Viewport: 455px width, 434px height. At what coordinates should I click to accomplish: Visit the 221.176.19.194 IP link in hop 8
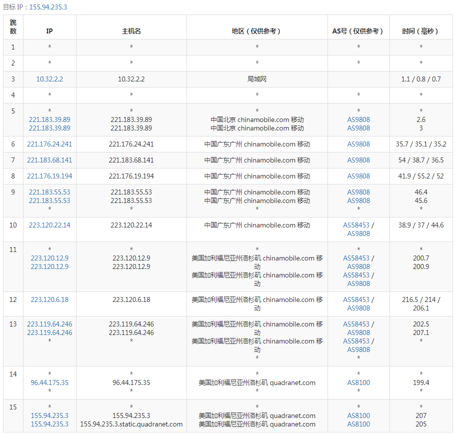point(49,176)
